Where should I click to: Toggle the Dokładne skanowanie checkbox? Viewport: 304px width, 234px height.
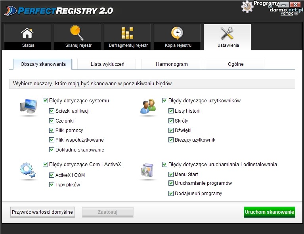pos(52,150)
